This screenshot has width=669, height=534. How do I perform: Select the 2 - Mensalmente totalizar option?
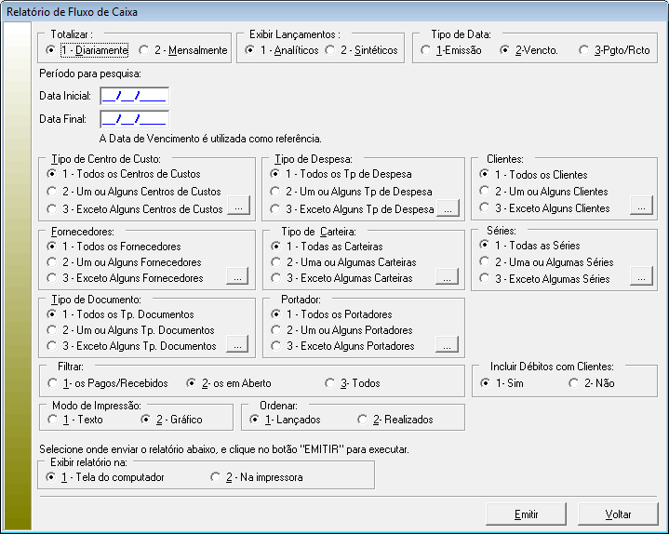144,50
